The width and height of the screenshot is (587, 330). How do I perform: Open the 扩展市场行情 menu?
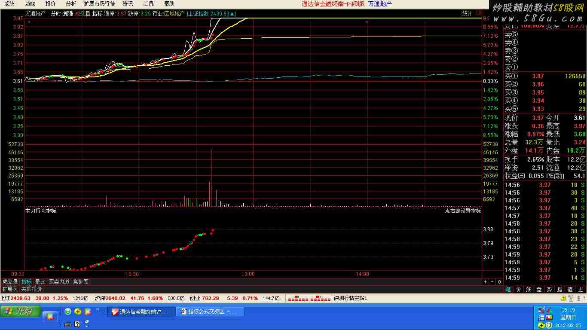(x=99, y=4)
